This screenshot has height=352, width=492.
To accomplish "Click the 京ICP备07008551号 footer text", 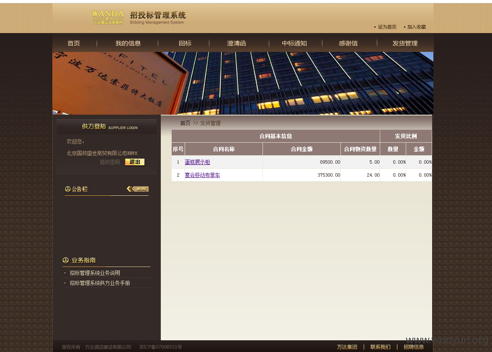I will click(161, 347).
